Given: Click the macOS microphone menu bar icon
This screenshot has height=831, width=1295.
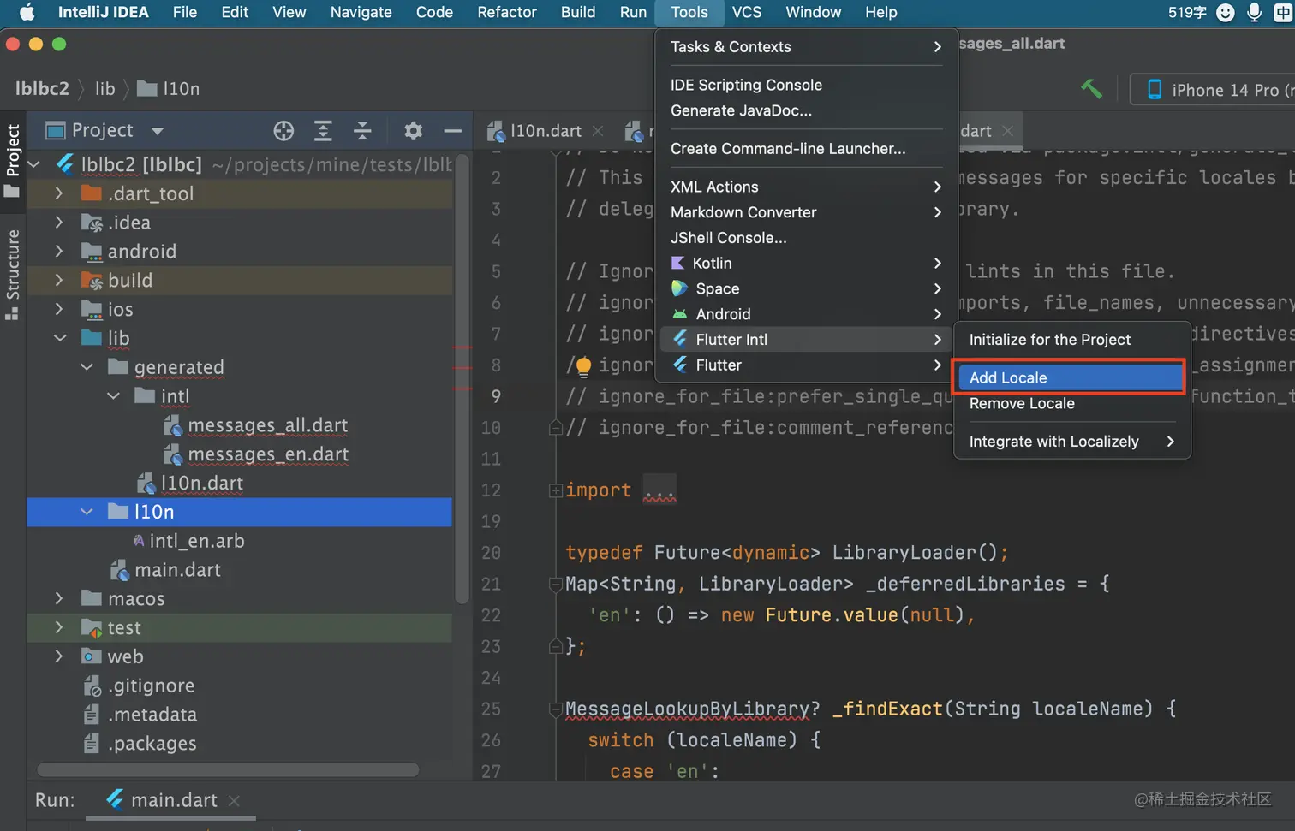Looking at the screenshot, I should tap(1254, 13).
